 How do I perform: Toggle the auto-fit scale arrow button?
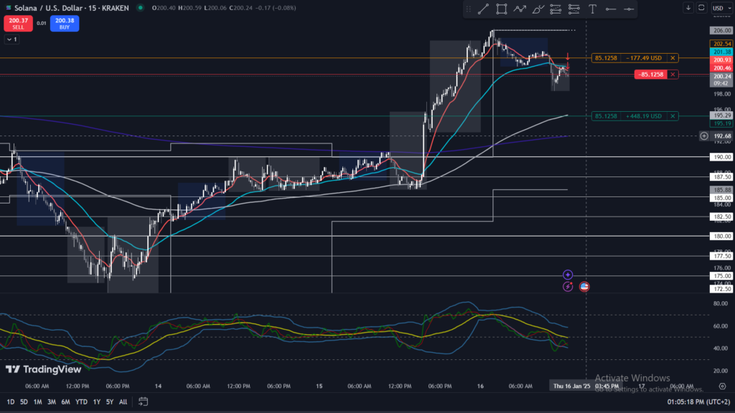[688, 8]
